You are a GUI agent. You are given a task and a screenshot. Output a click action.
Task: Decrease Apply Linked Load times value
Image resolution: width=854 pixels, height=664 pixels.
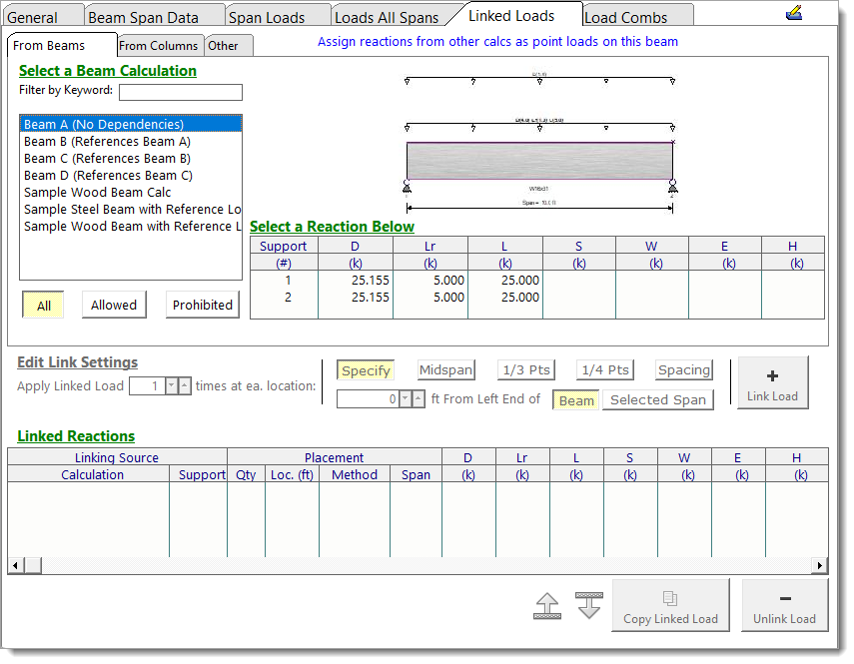172,385
